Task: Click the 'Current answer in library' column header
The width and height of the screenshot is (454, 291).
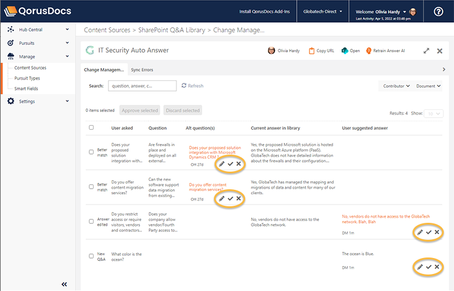Action: pos(275,128)
